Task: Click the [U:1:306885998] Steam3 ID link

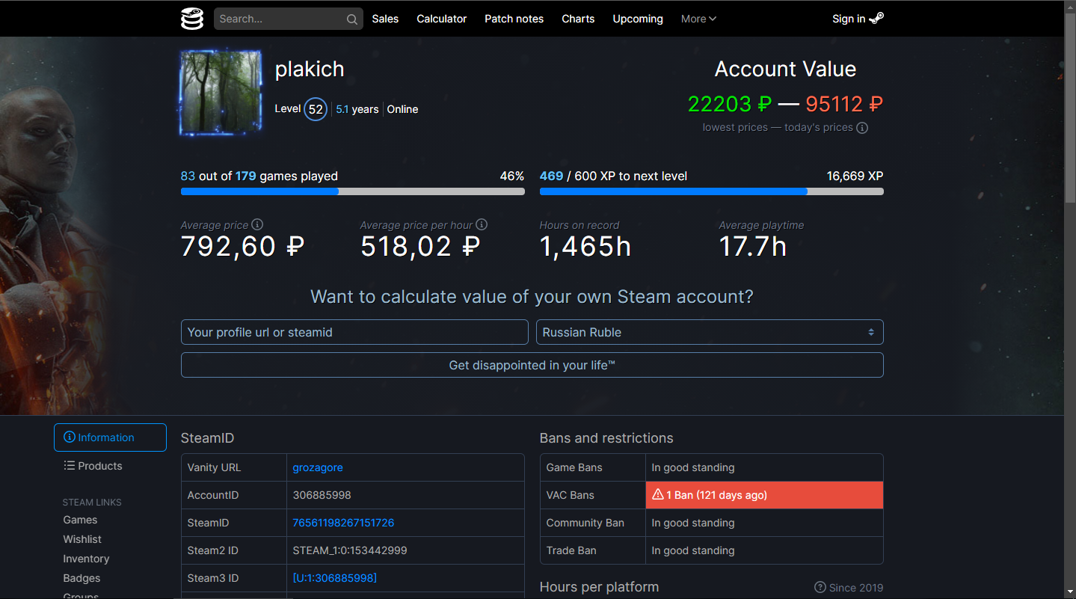Action: tap(335, 578)
